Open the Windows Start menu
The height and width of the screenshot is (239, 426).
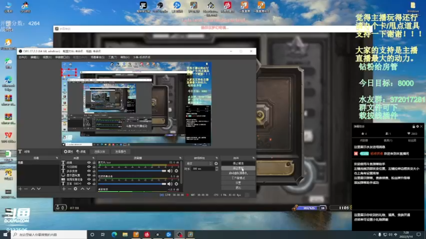(x=5, y=234)
